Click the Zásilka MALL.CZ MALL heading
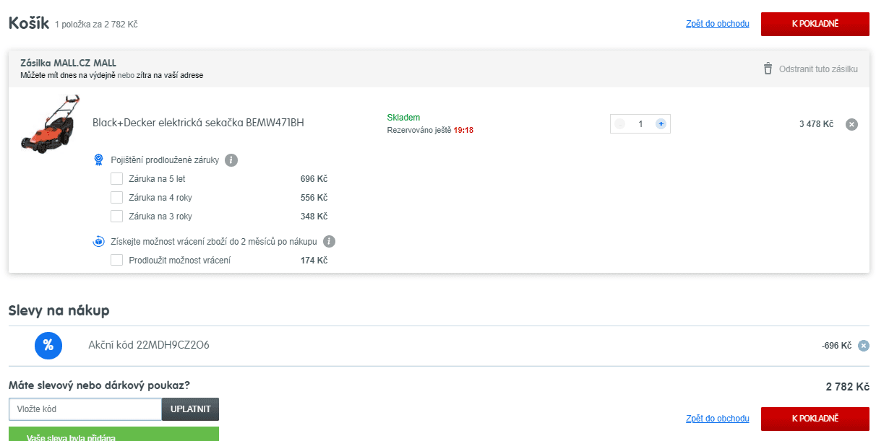Screen dimensions: 876x441 (68, 63)
